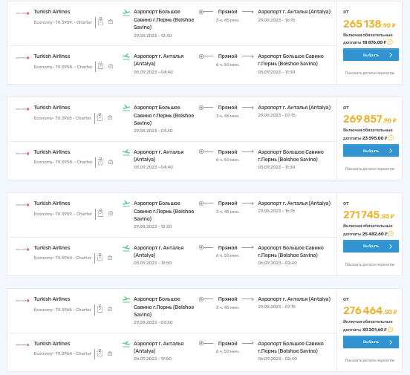Click "Прямой" on the 269 857,90 ₽ return leg

227,152
